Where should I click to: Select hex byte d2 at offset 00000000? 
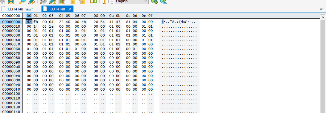point(29,22)
